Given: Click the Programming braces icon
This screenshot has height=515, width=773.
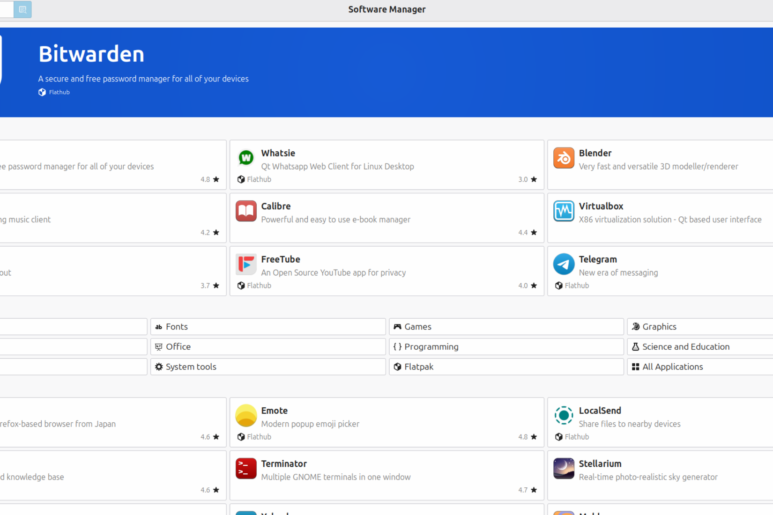Looking at the screenshot, I should tap(397, 347).
